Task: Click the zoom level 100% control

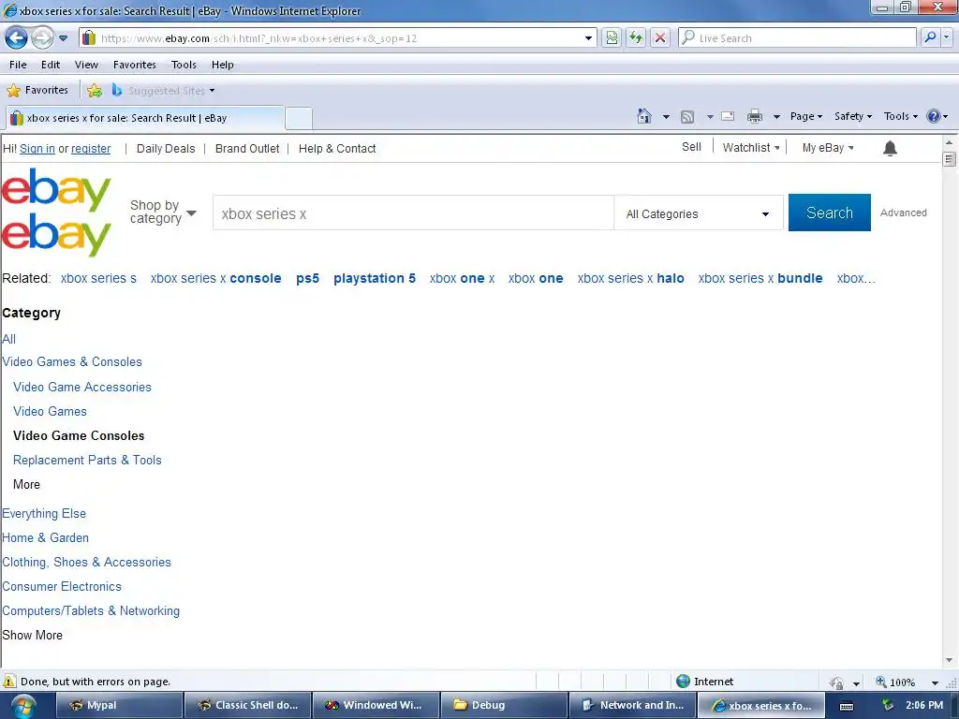Action: (x=901, y=682)
